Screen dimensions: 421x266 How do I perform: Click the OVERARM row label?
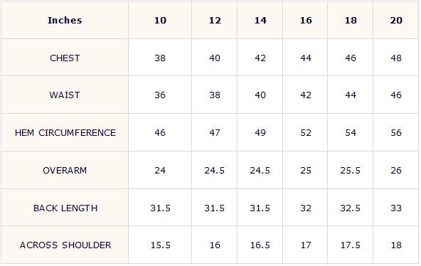(x=65, y=171)
